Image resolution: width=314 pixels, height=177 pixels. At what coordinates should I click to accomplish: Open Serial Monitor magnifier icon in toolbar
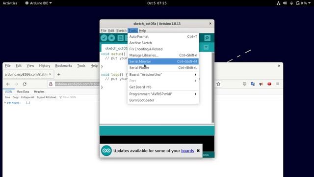[207, 38]
